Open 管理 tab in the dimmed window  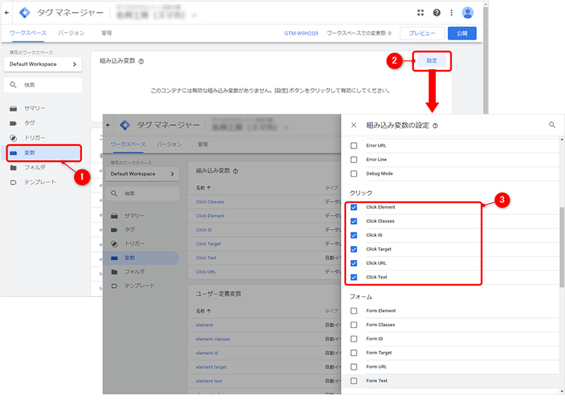203,144
